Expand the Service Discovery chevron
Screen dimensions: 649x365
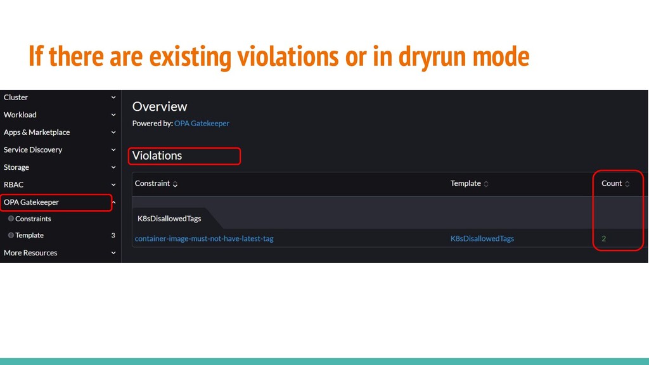point(113,150)
